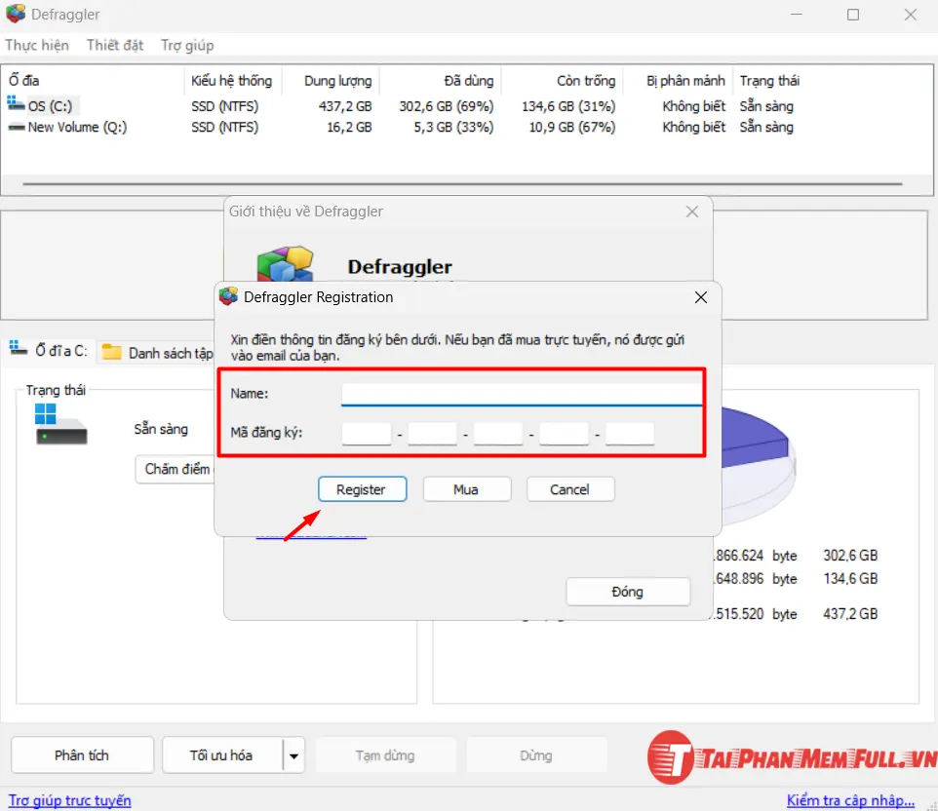
Task: Click the Đóng button
Action: pos(628,592)
